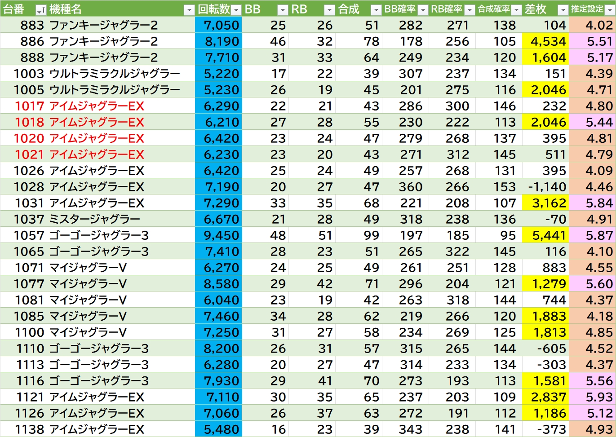Viewport: 616px width, 437px height.
Task: Select BB確率 cell 360
Action: [x=405, y=187]
